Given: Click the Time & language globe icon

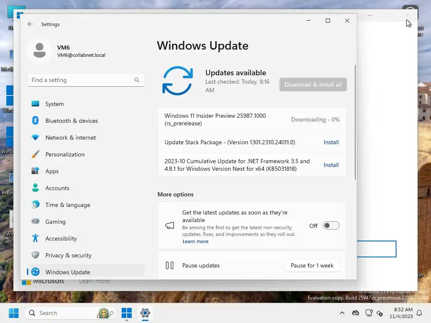Looking at the screenshot, I should coord(35,205).
